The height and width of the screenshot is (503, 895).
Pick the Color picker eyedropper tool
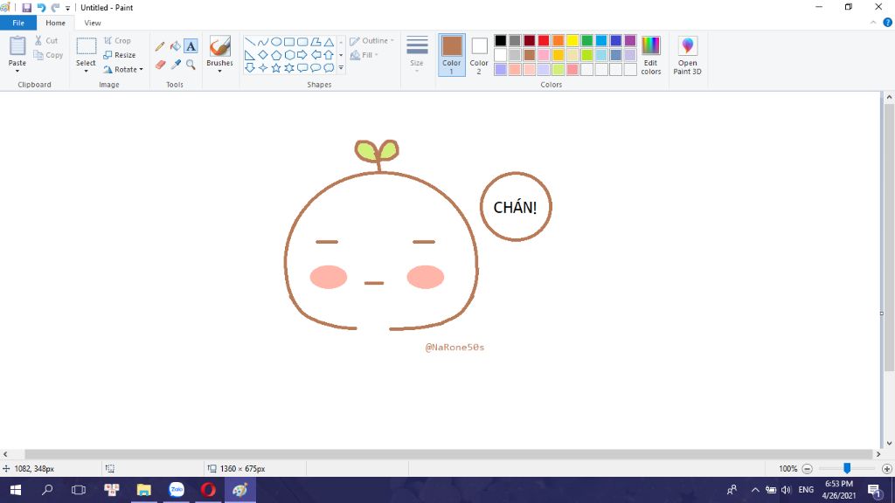point(175,65)
